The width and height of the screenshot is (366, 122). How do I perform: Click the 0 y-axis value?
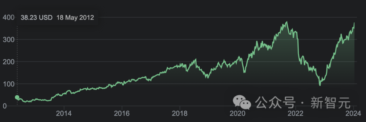(5, 106)
